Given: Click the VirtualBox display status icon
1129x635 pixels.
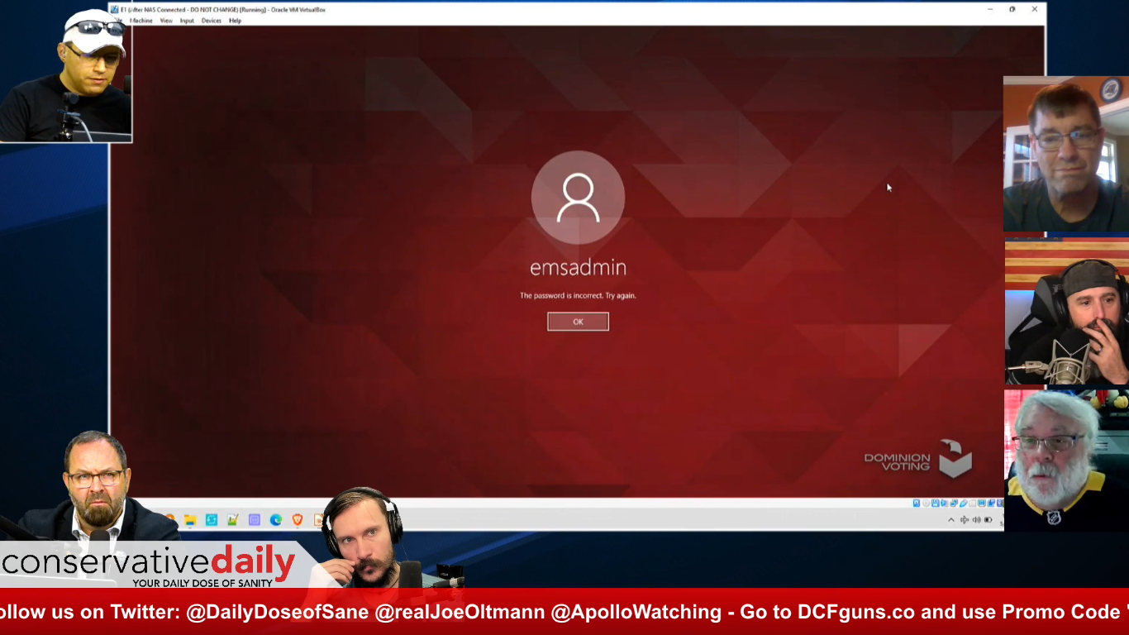Looking at the screenshot, I should coord(982,503).
